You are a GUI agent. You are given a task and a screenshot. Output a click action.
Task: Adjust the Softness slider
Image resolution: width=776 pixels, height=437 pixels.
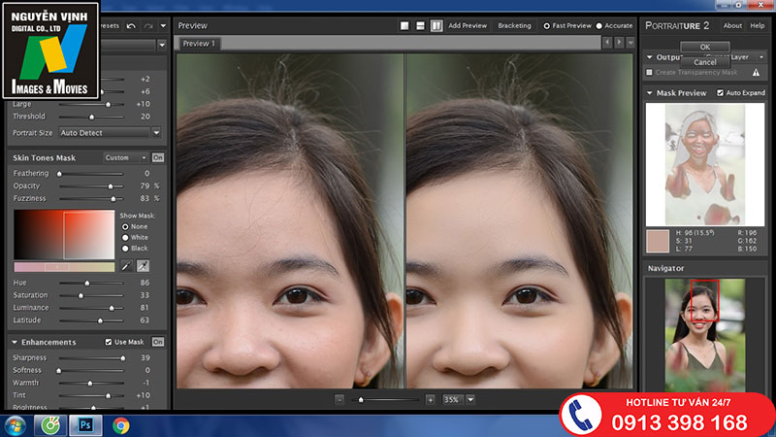(x=91, y=371)
